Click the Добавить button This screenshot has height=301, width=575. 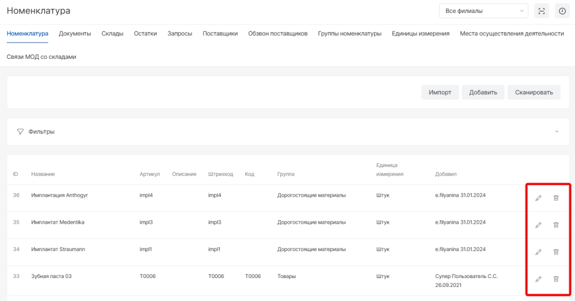pos(483,92)
